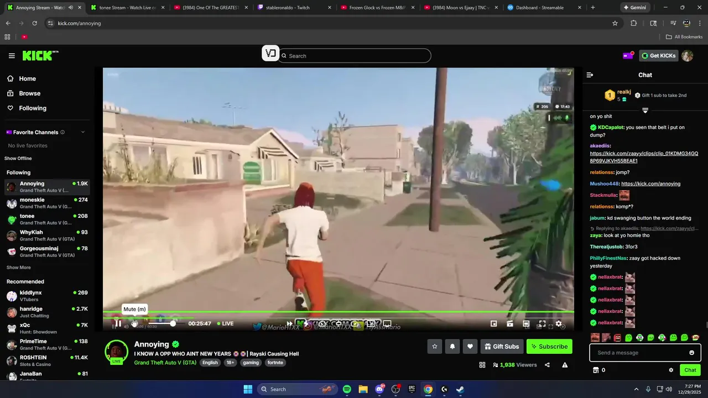Screen dimensions: 708x398
Task: Focus the Kick search field
Action: coord(355,56)
